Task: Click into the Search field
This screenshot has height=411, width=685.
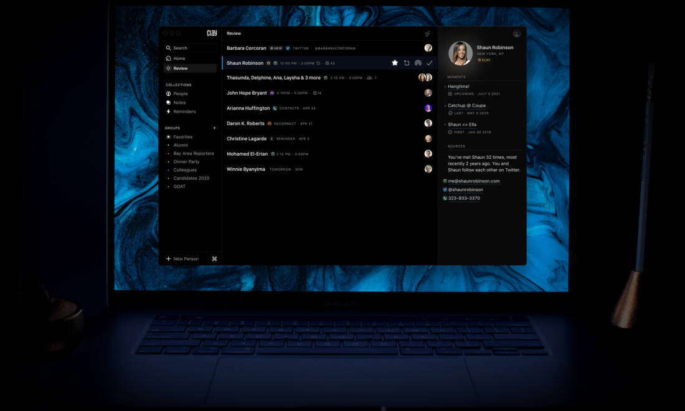Action: click(190, 48)
